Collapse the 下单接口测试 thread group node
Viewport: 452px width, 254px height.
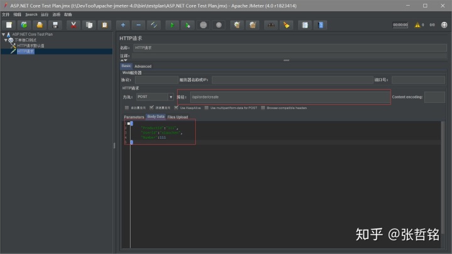tap(6, 40)
